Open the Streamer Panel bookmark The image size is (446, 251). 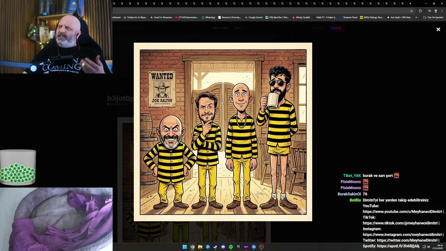348,17
